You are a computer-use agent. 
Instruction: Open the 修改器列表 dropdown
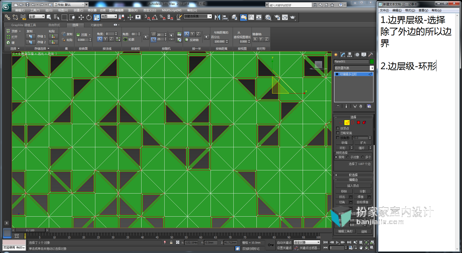[x=354, y=68]
